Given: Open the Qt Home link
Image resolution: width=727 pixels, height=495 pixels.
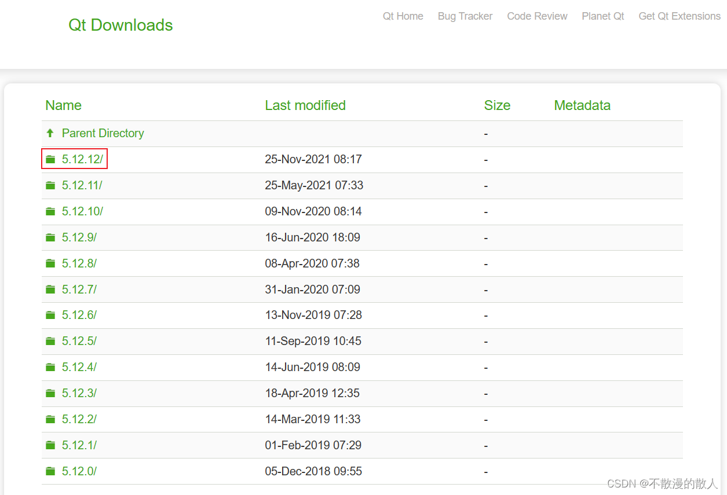Looking at the screenshot, I should 403,16.
